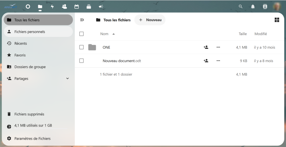Tick the select-all checkbox in header
Screen dimensions: 286x147
click(x=82, y=34)
